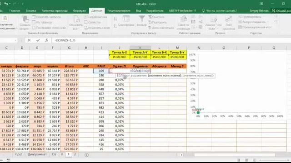This screenshot has width=291, height=163.
Task: Click Дополнительно filter button
Action: point(161,28)
